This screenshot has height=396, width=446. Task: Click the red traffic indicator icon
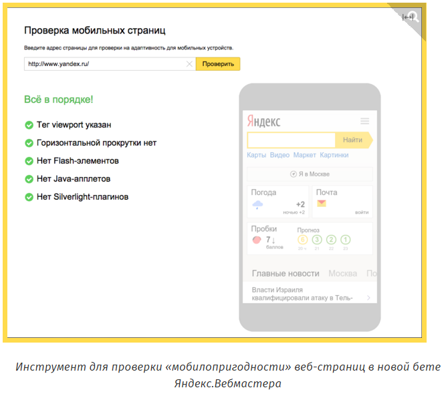[257, 240]
